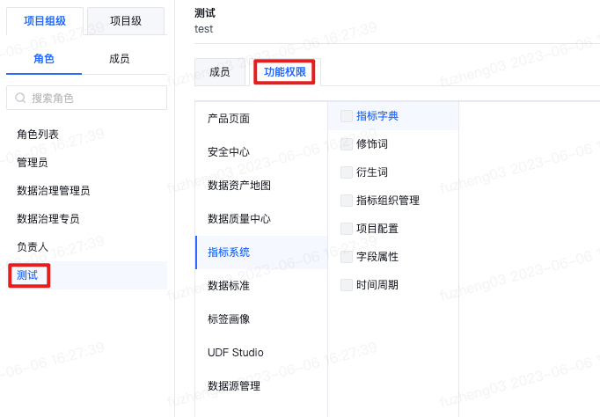The width and height of the screenshot is (600, 417).
Task: Check the 指标组织管理 checkbox
Action: 347,201
